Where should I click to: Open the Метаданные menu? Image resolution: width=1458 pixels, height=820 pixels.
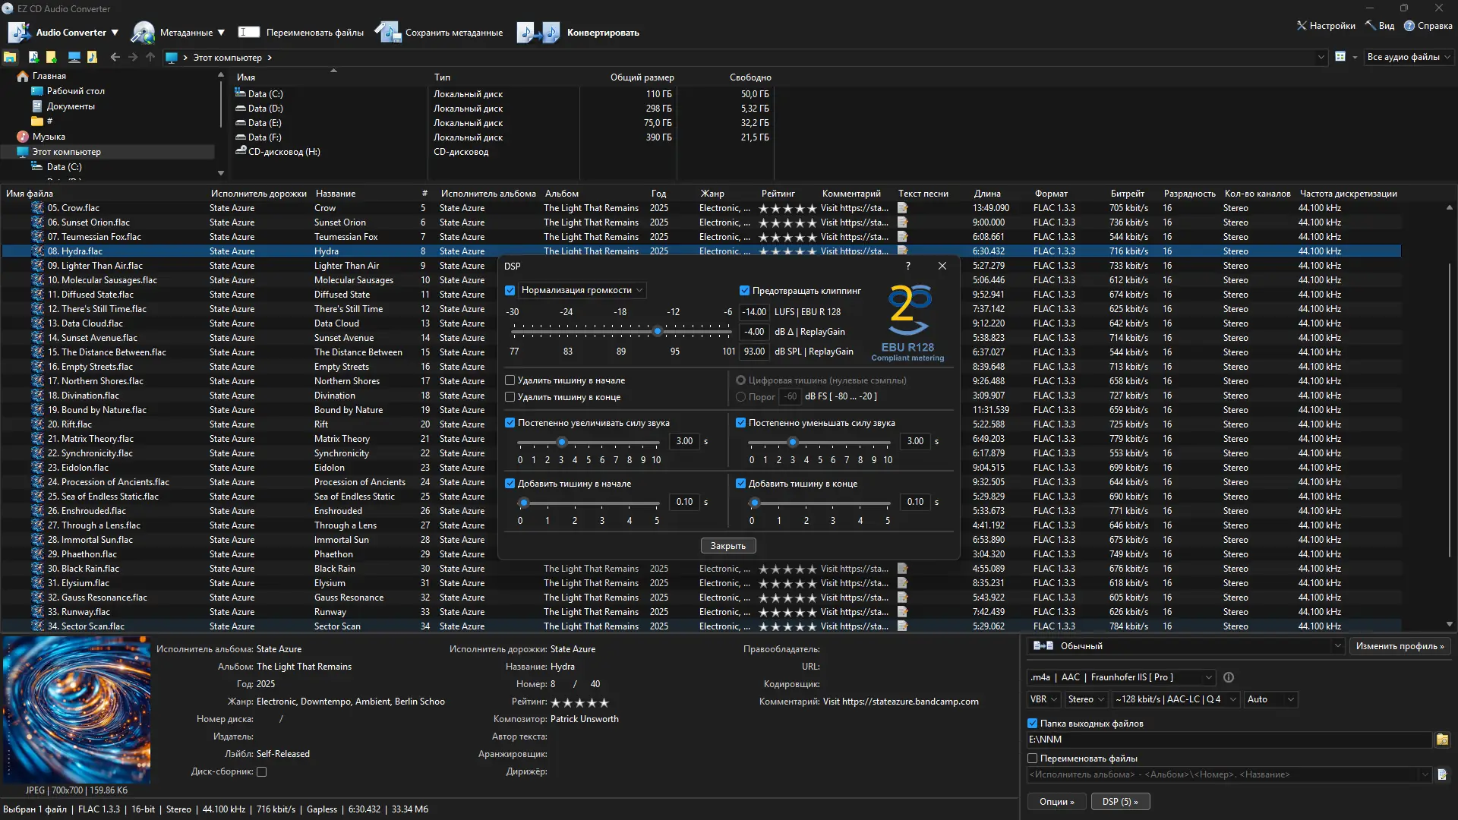tap(179, 33)
